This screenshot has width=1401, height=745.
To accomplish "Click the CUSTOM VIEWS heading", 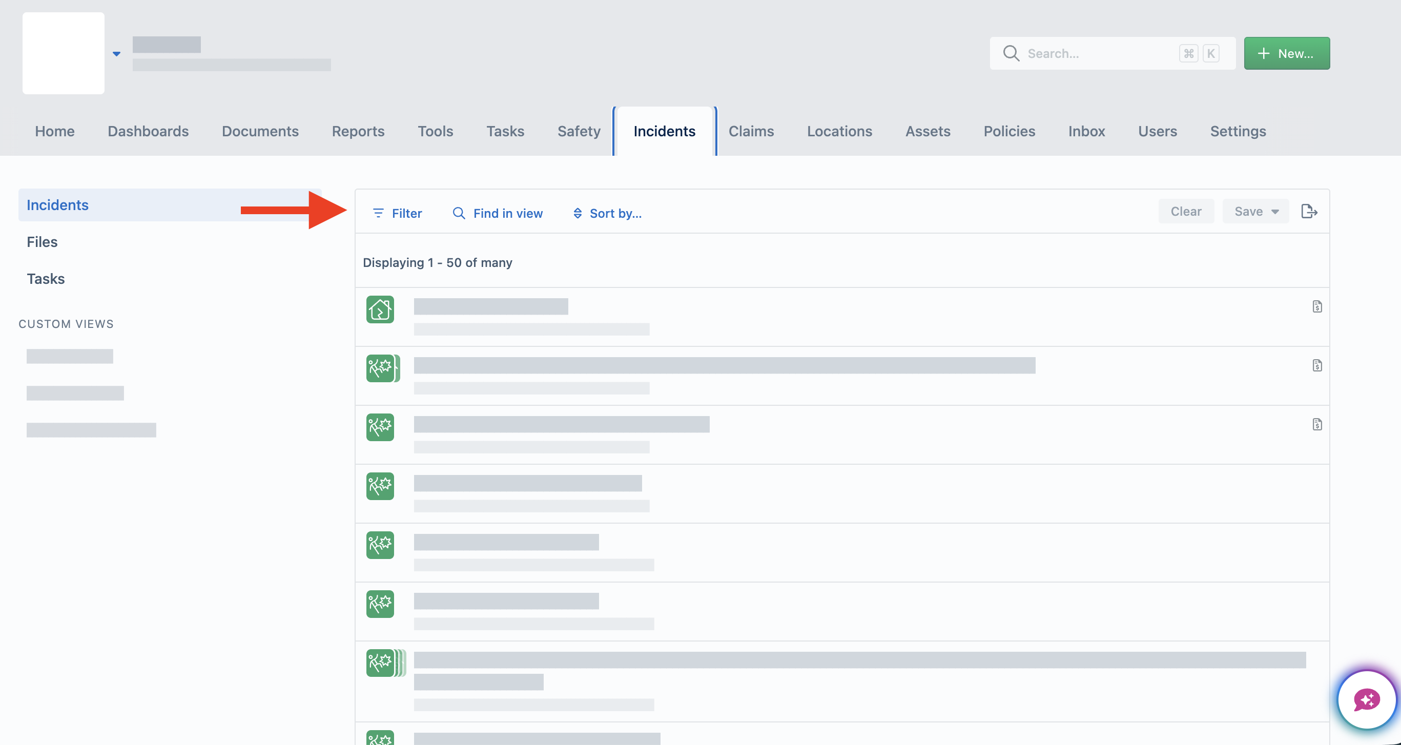I will (x=66, y=324).
